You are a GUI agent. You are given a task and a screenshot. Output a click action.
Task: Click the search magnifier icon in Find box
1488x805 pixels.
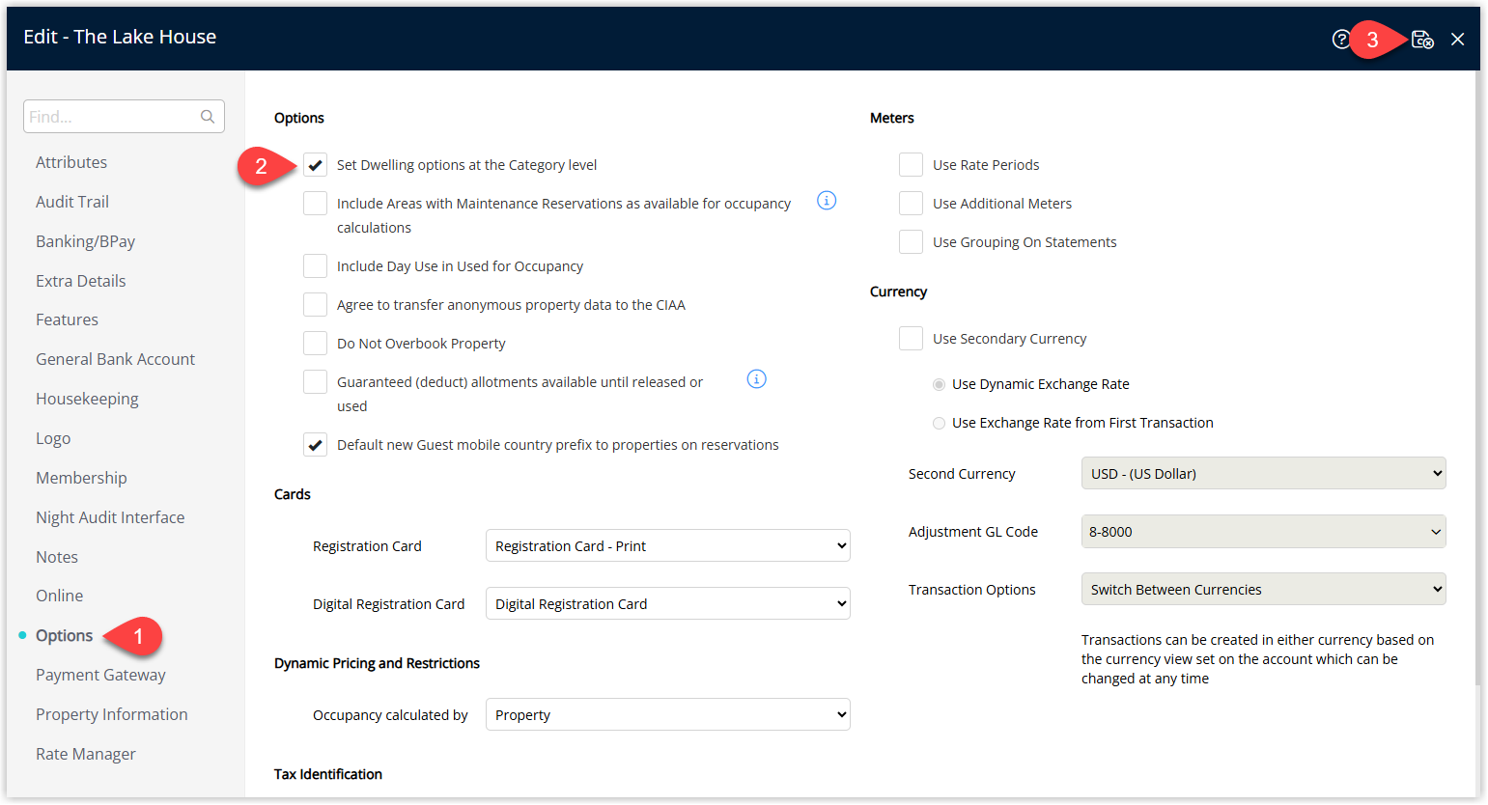pyautogui.click(x=208, y=117)
